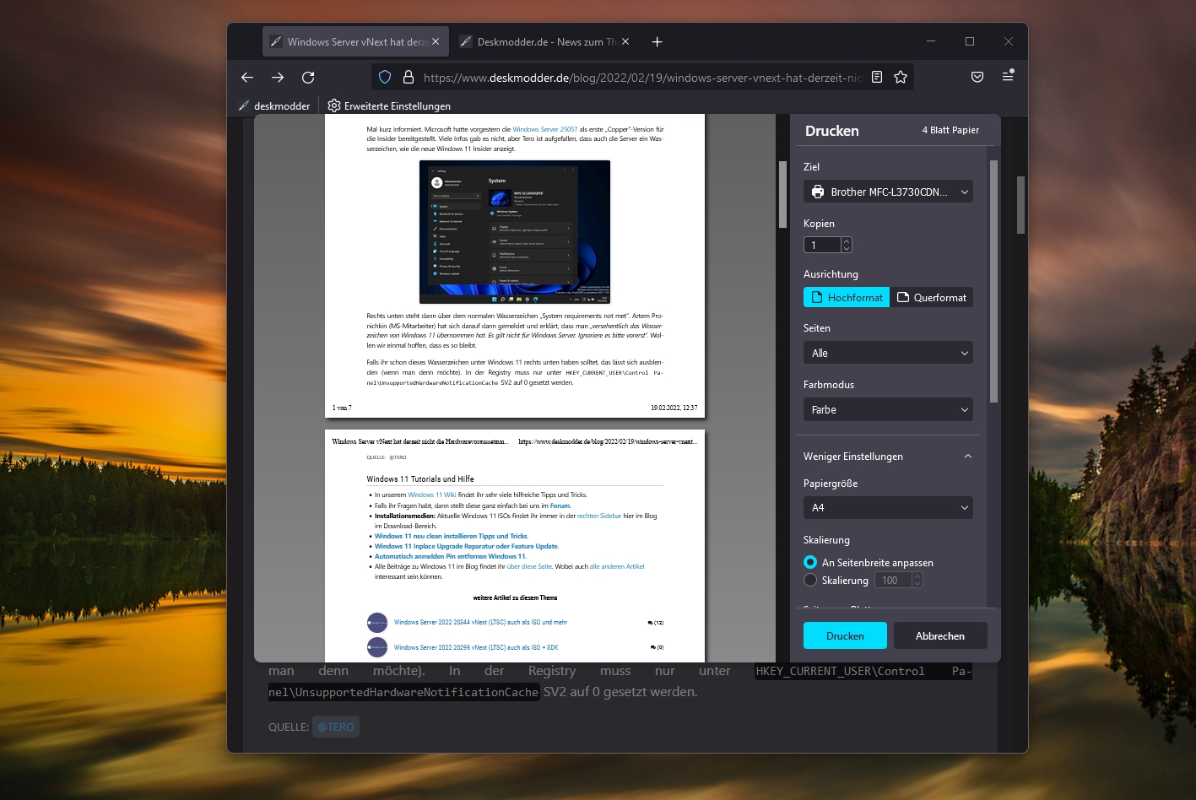Click the '4 Blatt Papier' sheet count

[950, 130]
